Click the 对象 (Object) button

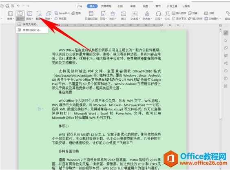pos(194,13)
